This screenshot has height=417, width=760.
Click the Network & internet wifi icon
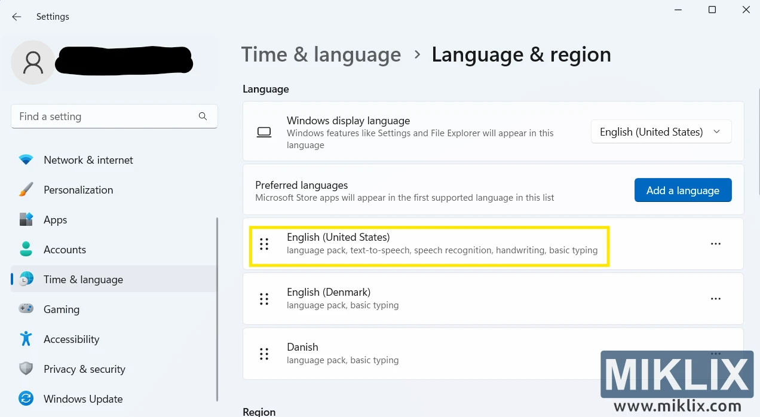pyautogui.click(x=26, y=160)
